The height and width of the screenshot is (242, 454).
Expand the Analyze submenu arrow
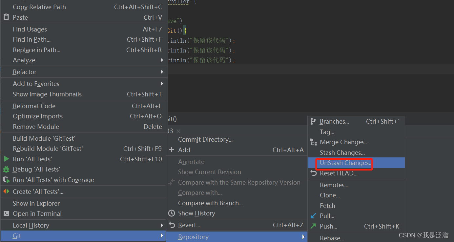(x=162, y=60)
